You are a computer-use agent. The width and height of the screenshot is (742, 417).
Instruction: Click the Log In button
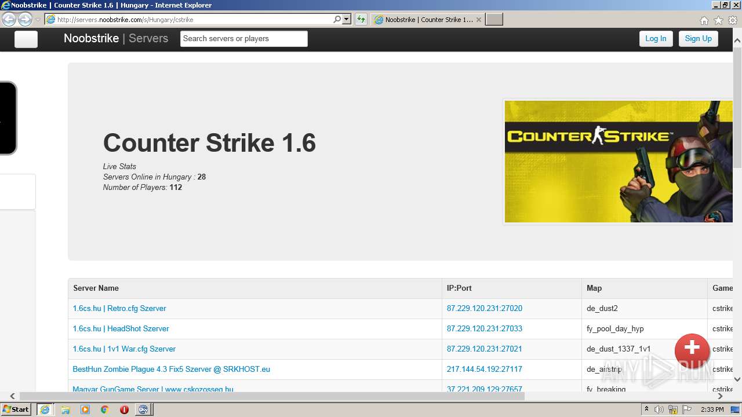click(x=656, y=39)
